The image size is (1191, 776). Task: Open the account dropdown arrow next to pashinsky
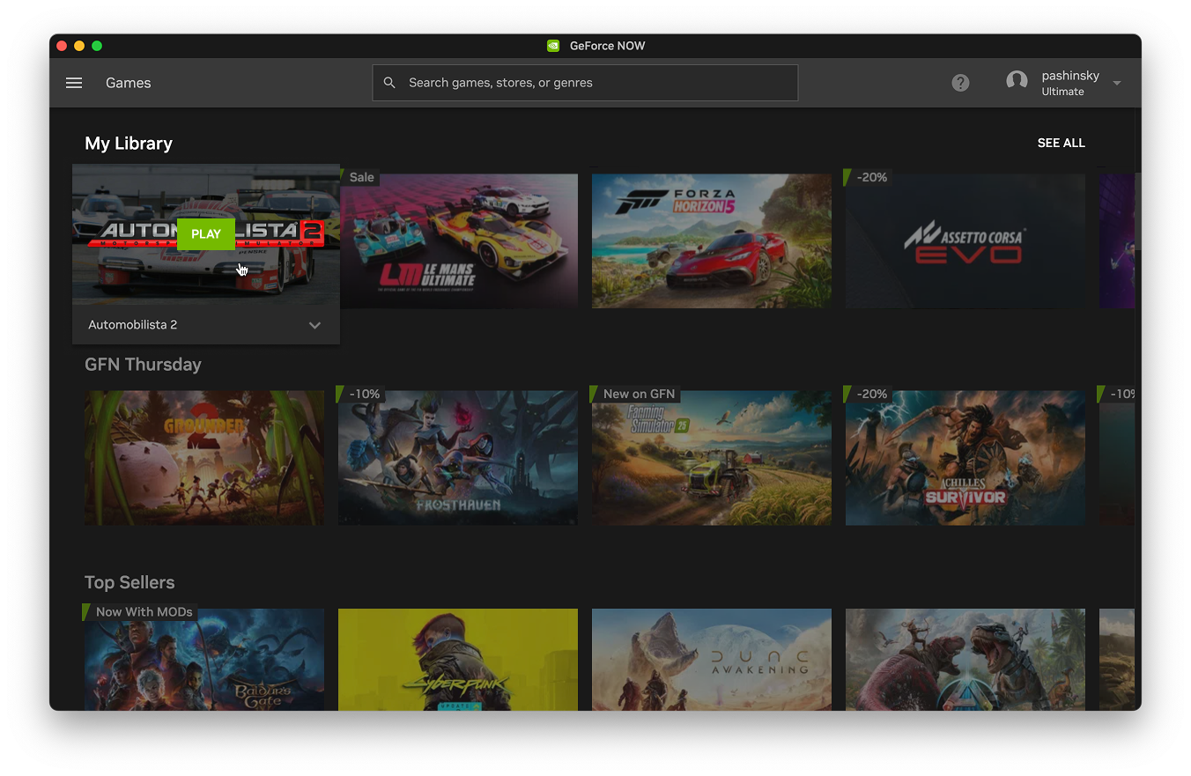click(x=1117, y=83)
